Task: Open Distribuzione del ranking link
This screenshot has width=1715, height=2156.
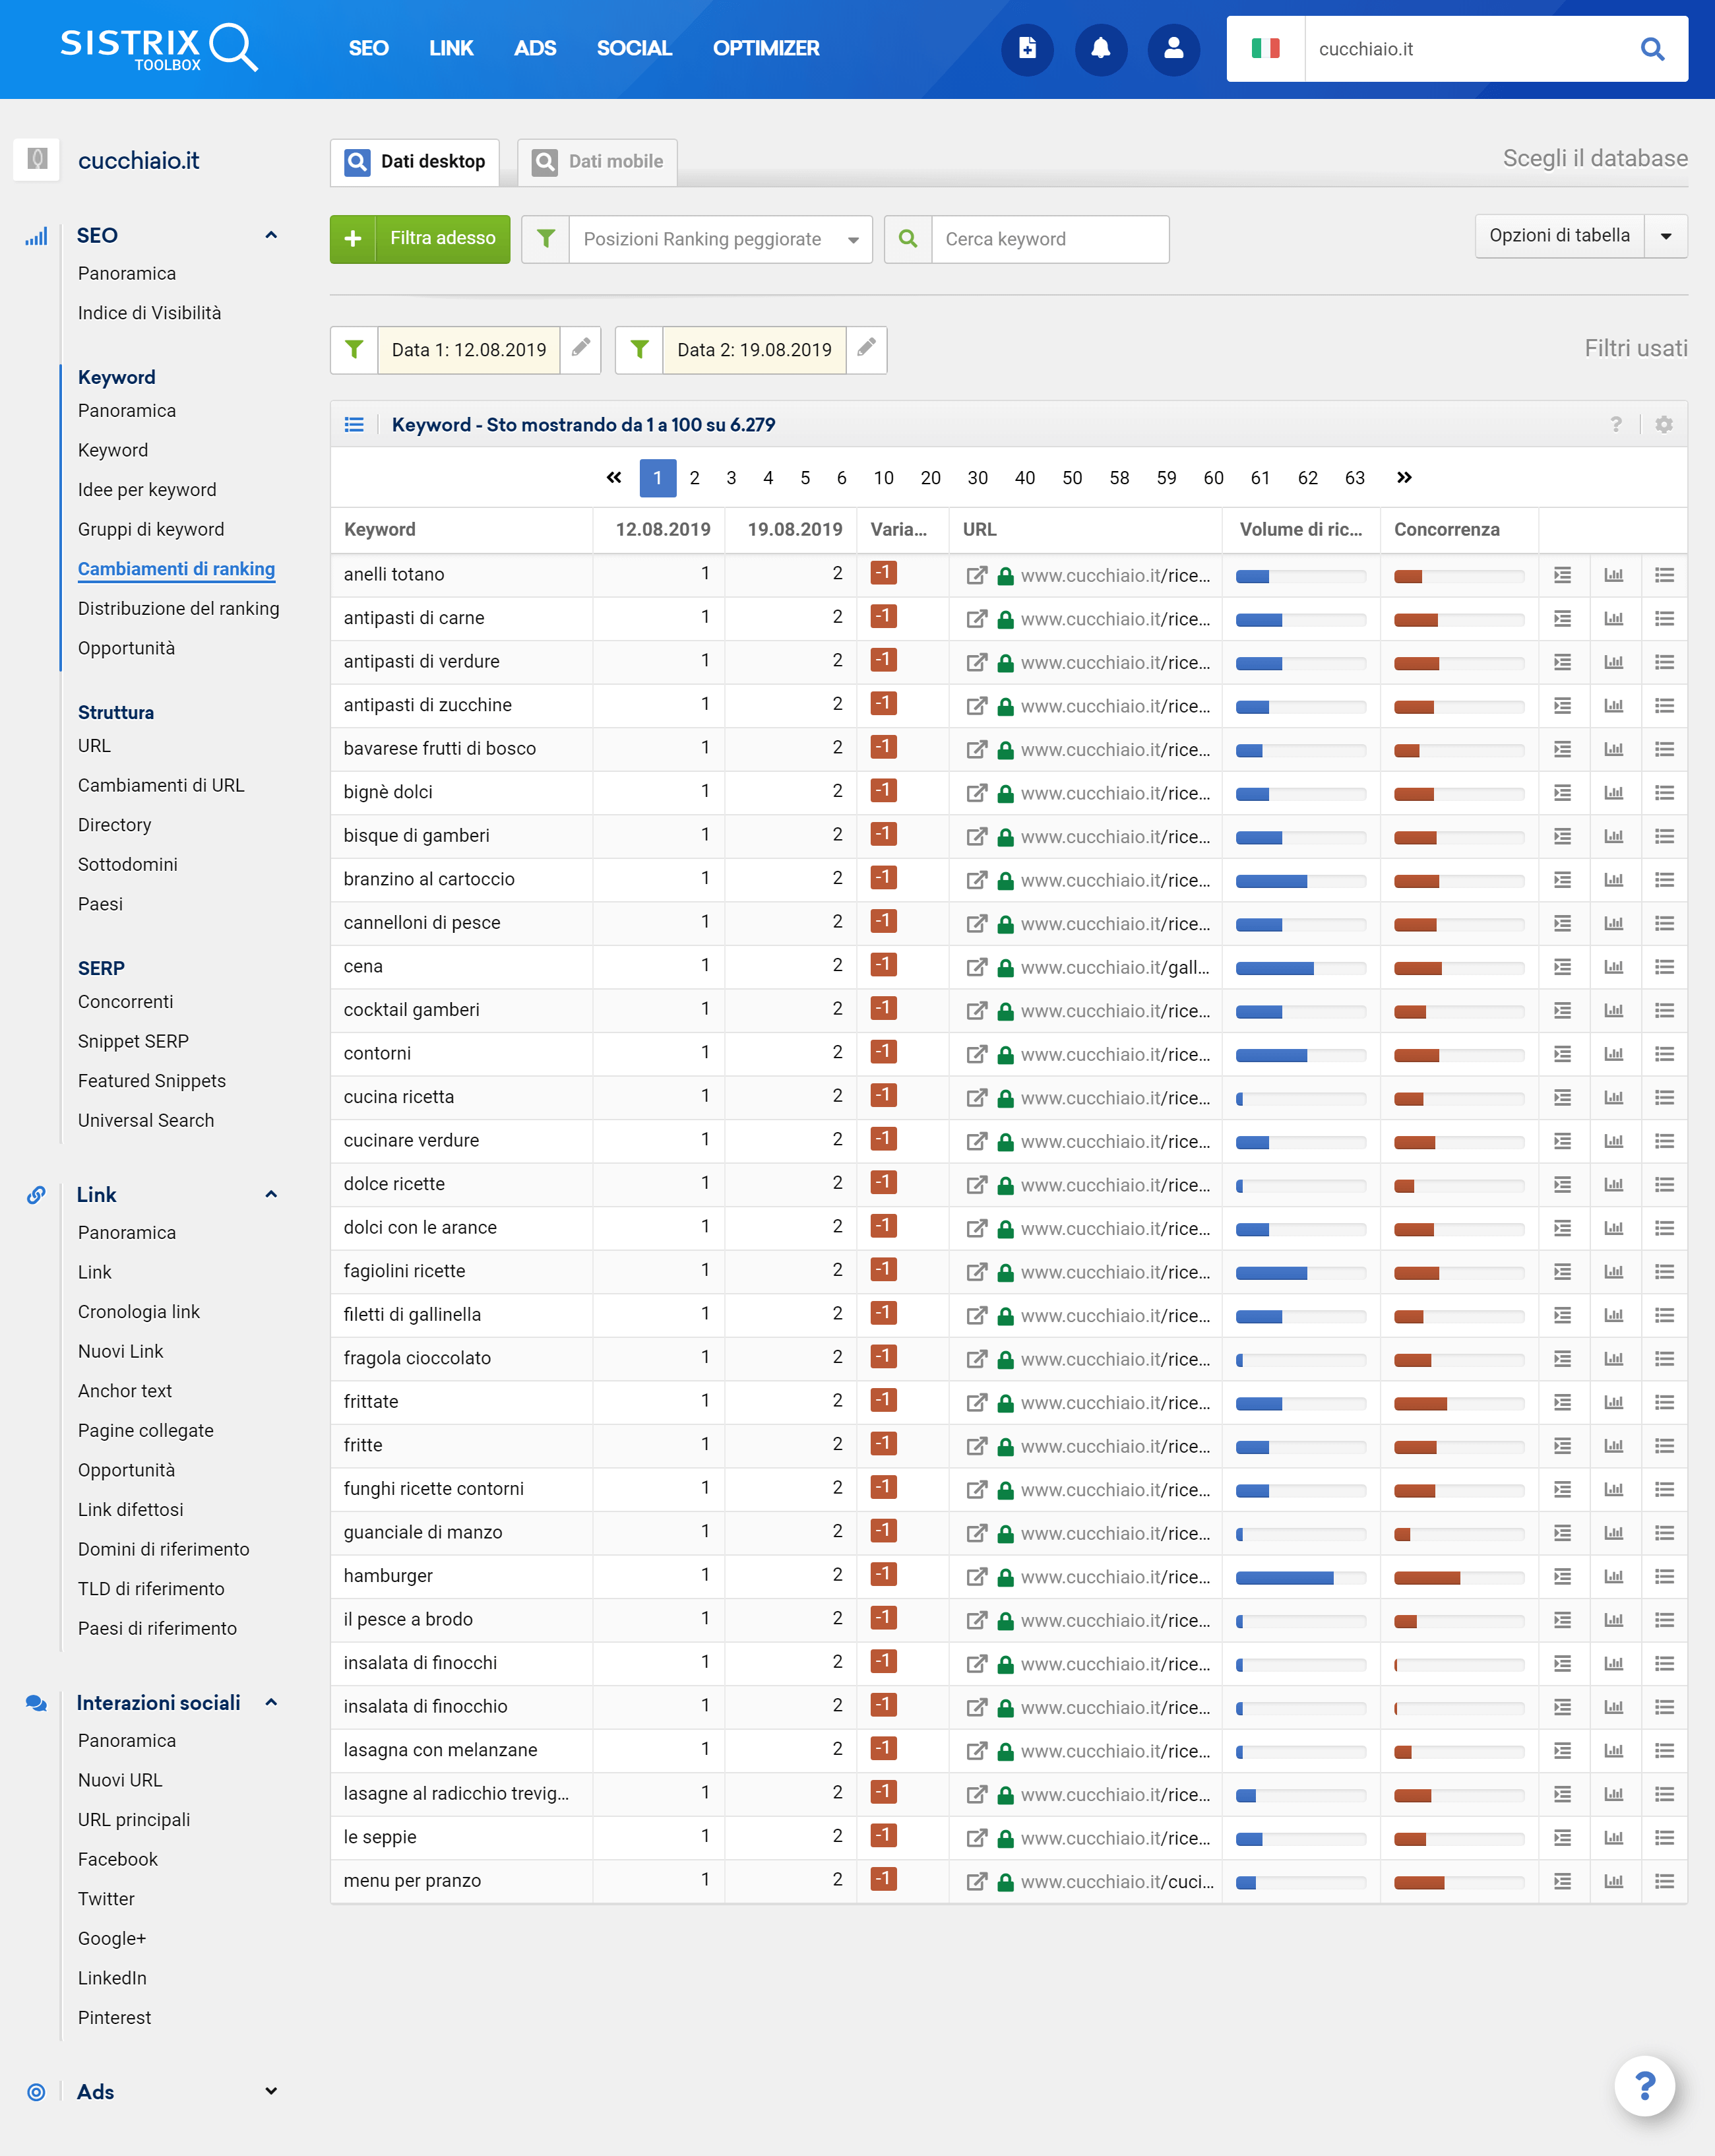Action: click(x=178, y=608)
